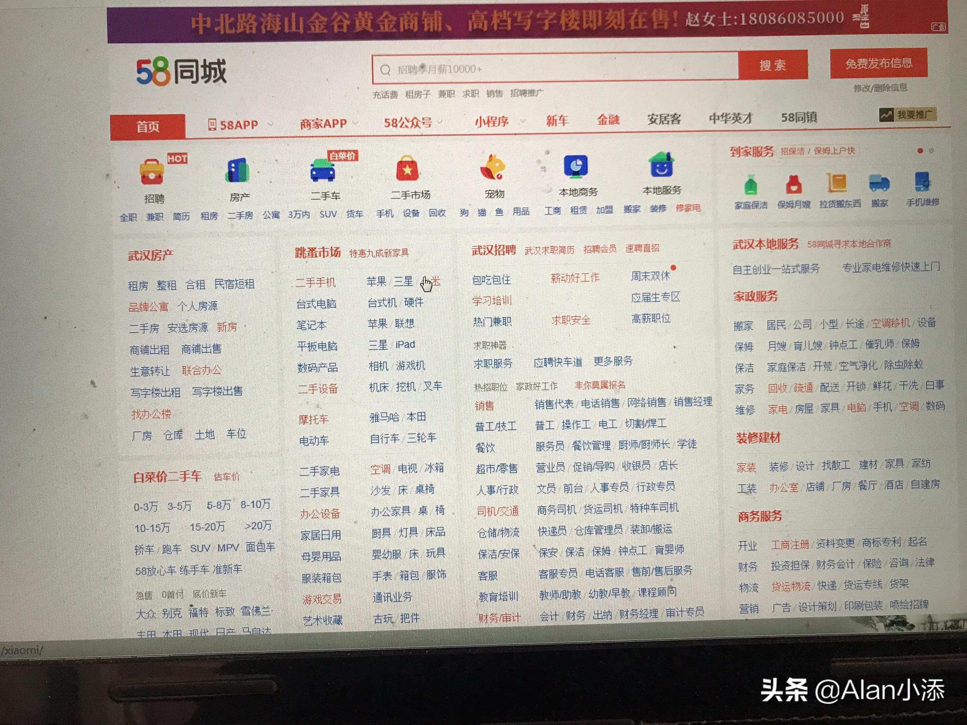Click the 包吃包住 link

pyautogui.click(x=491, y=280)
